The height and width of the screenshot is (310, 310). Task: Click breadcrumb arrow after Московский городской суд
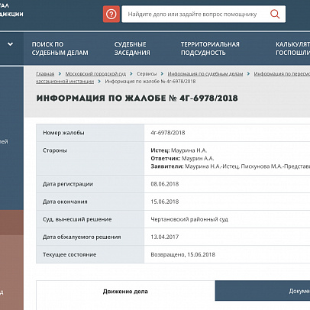click(131, 74)
